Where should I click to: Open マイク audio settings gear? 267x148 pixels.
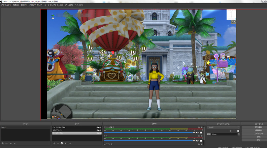[201, 141]
